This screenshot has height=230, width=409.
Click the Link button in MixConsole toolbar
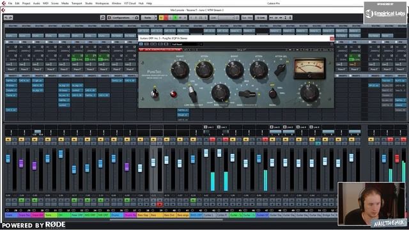pos(213,17)
